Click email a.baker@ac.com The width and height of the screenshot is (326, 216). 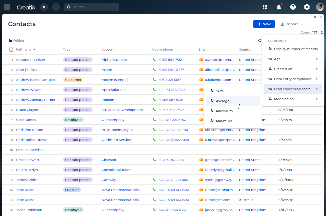click(x=219, y=80)
